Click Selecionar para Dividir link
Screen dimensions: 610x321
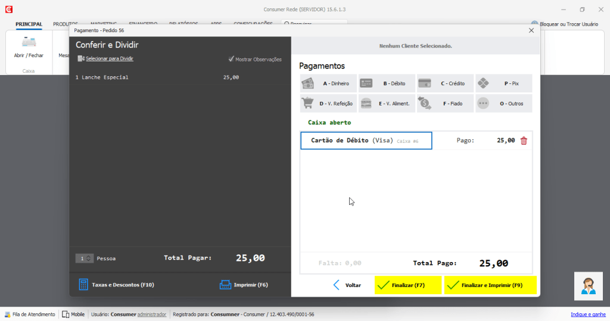point(109,59)
